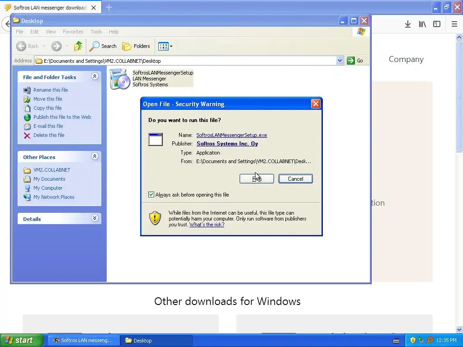This screenshot has width=463, height=347.
Task: Open the Tools menu
Action: click(x=96, y=32)
